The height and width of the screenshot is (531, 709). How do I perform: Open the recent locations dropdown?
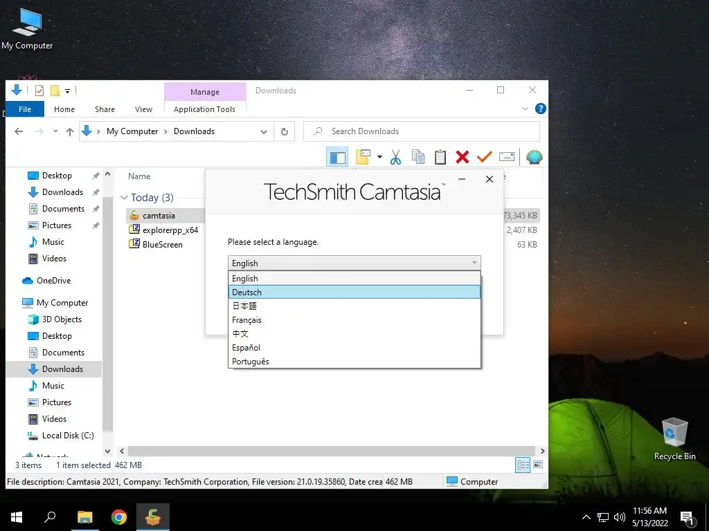coord(55,131)
